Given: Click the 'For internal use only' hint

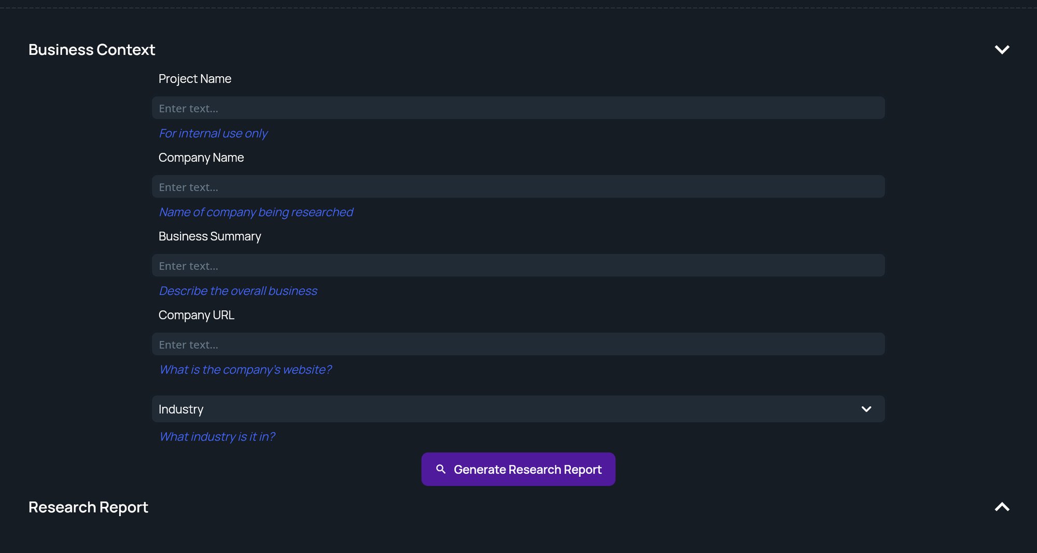Looking at the screenshot, I should click(213, 134).
